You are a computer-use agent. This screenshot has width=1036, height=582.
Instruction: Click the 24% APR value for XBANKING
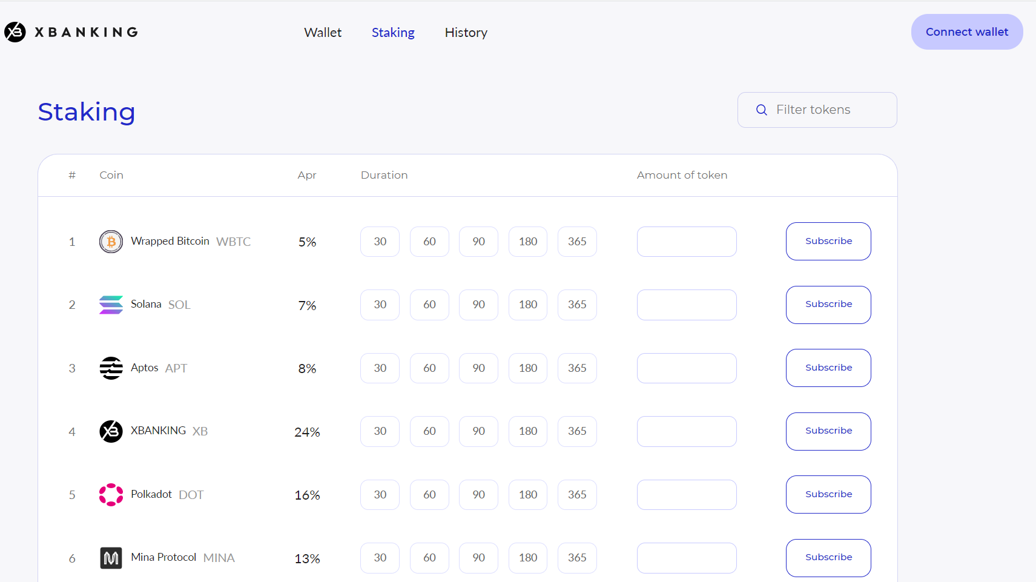pyautogui.click(x=307, y=432)
